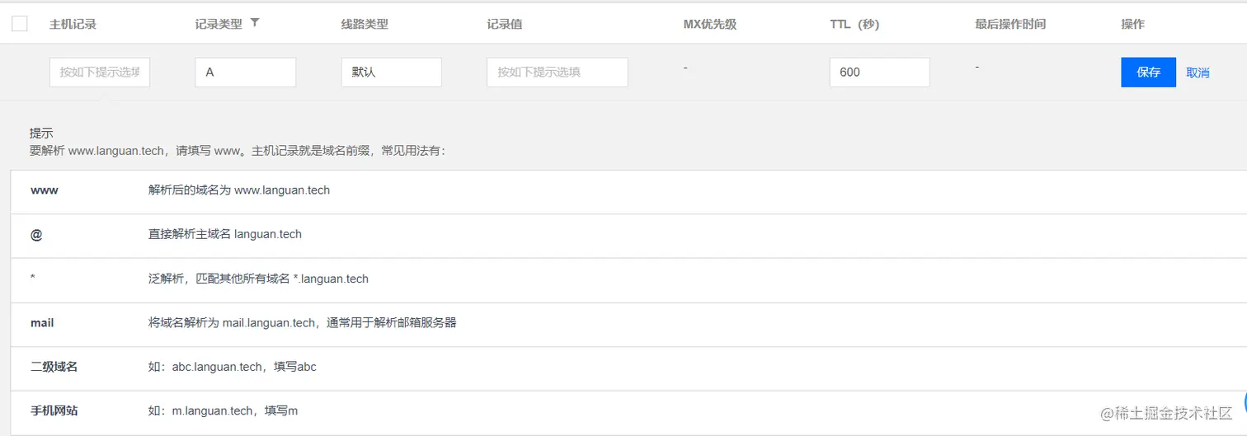This screenshot has width=1247, height=436.
Task: Click description 将域名解析为 mail.languan.tech
Action: pos(303,323)
